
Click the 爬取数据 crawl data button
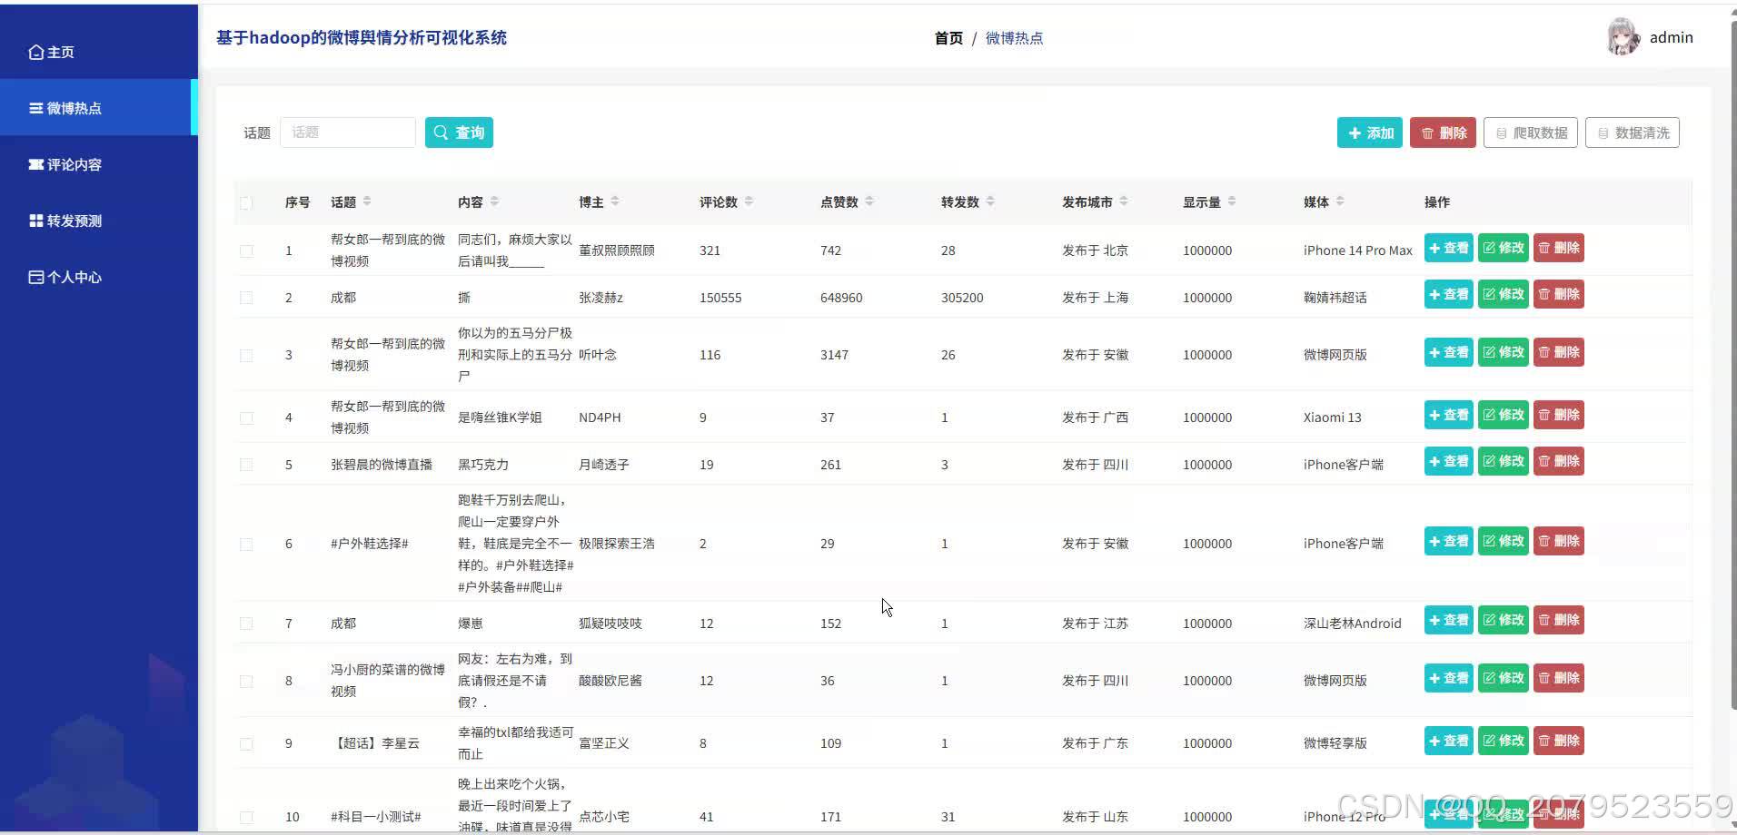(x=1530, y=133)
